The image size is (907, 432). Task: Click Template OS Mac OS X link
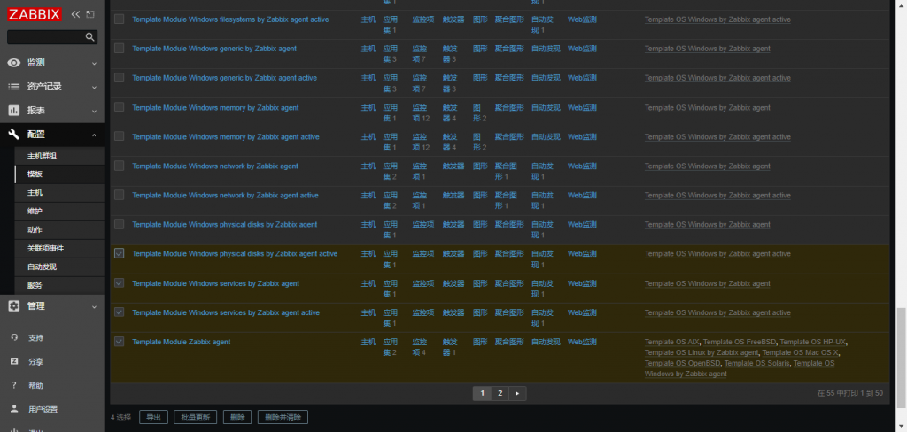pyautogui.click(x=800, y=352)
